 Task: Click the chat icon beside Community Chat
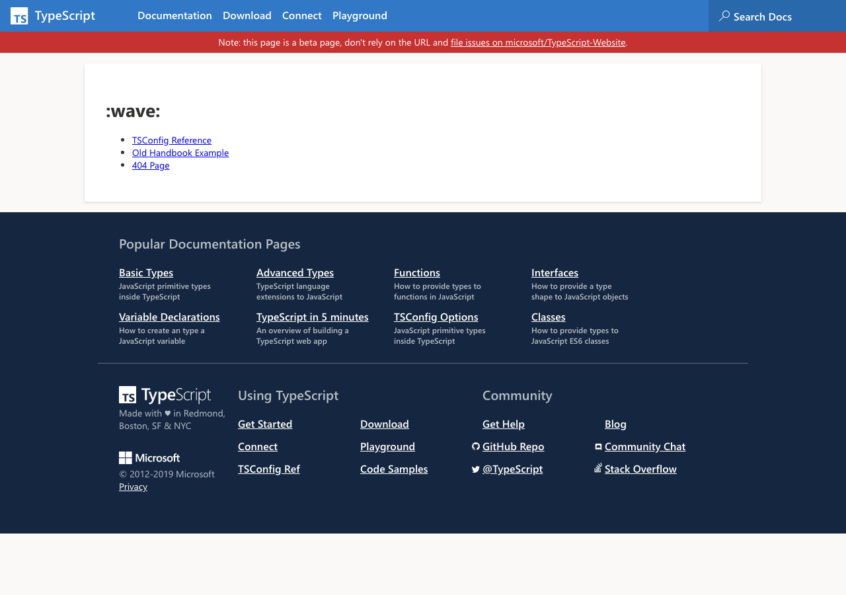tap(598, 447)
